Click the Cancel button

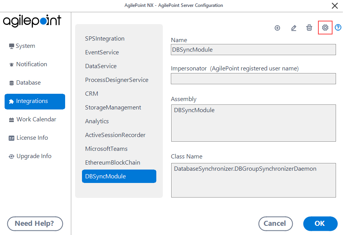coord(275,224)
